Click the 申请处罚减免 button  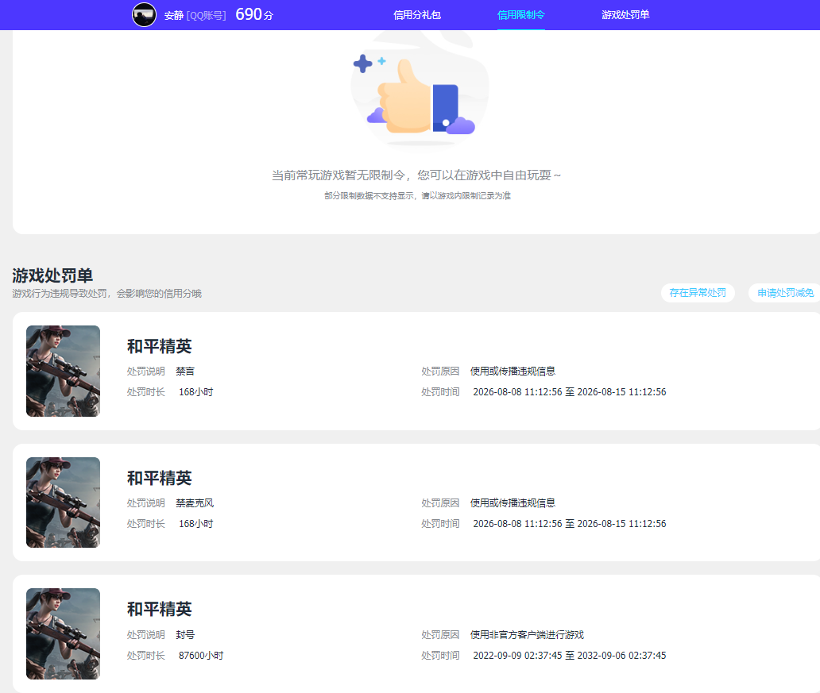click(785, 293)
